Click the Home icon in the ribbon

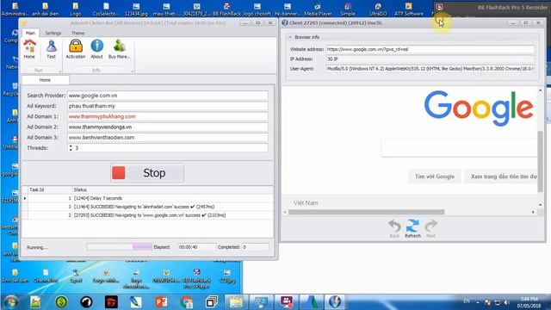29,49
